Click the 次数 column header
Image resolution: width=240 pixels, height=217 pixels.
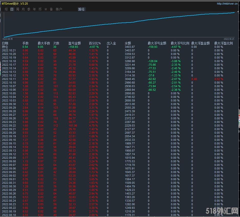[x=56, y=43]
